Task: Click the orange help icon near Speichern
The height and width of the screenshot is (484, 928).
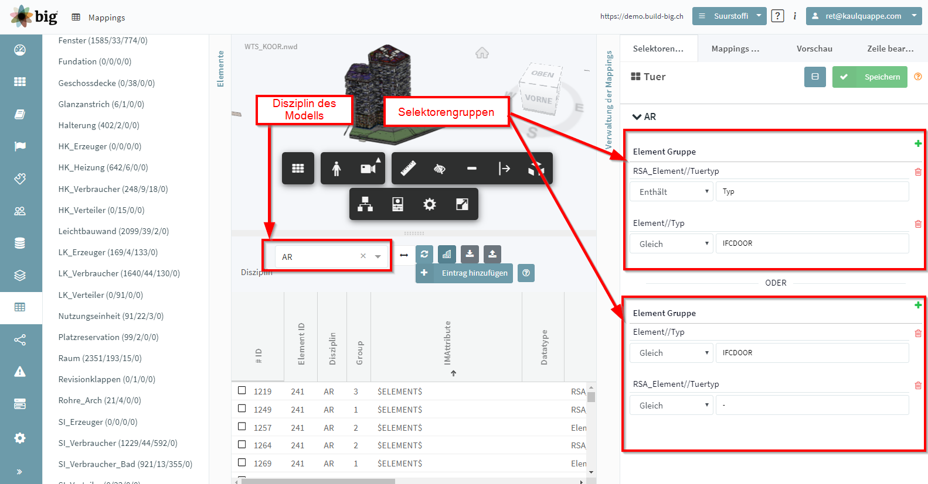Action: [918, 77]
